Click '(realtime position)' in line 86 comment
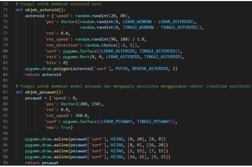 click(x=229, y=86)
